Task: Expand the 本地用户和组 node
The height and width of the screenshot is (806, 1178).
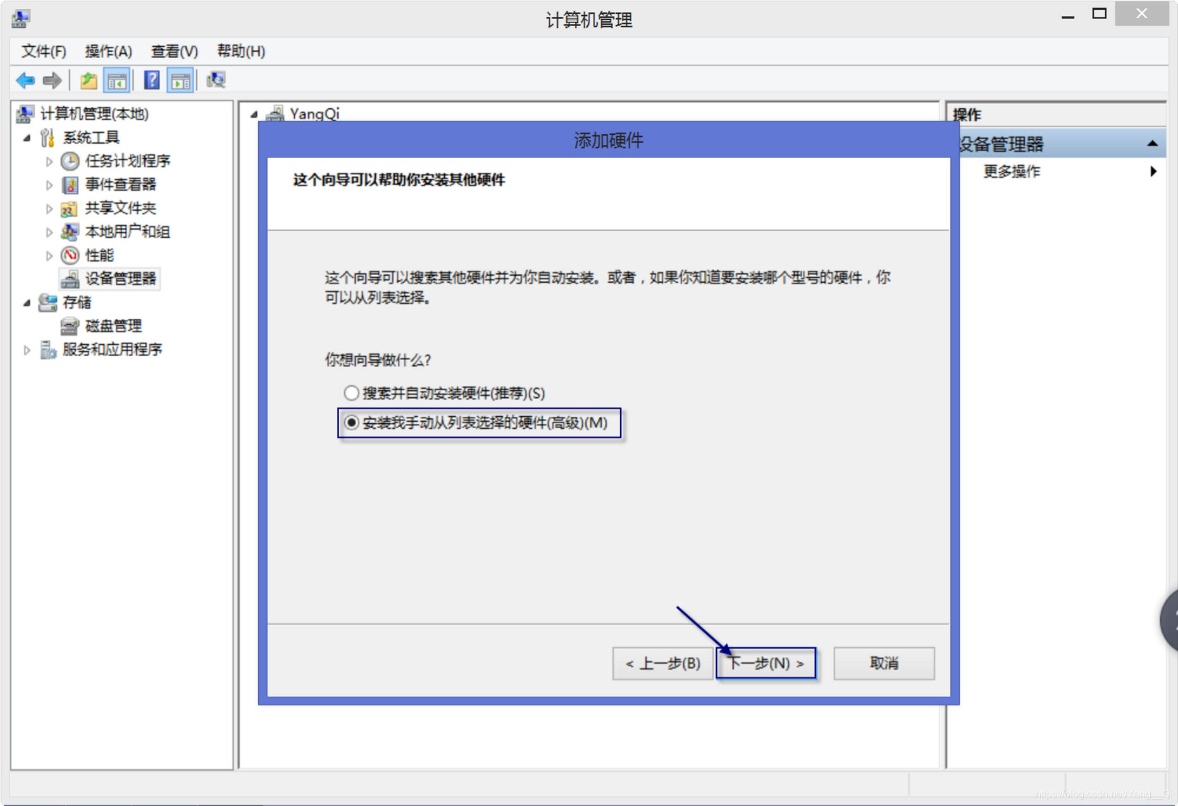Action: [49, 232]
